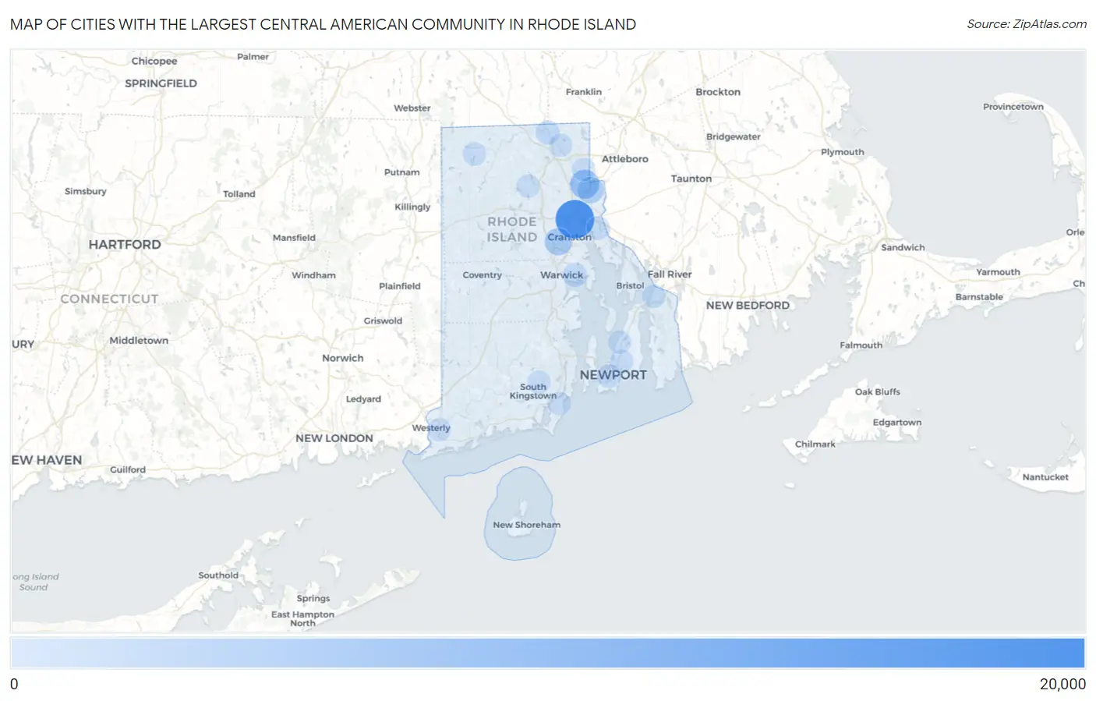Screen dimensions: 1096x701
Task: Click the largest bubble over Providence
Action: (x=575, y=219)
